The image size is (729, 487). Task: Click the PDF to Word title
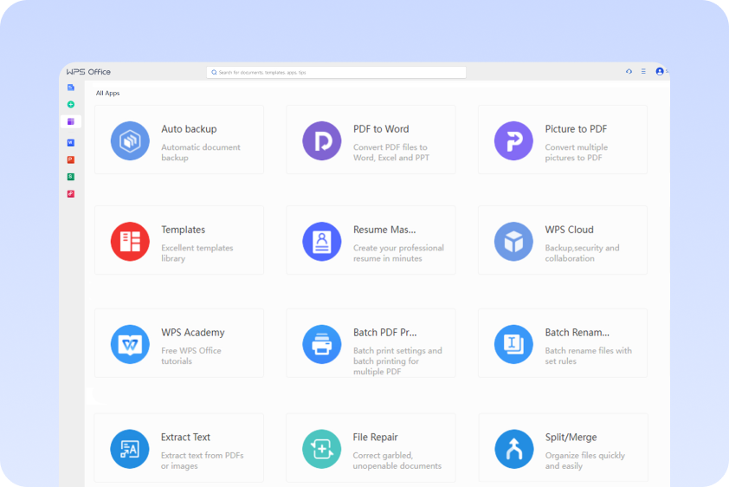[381, 129]
